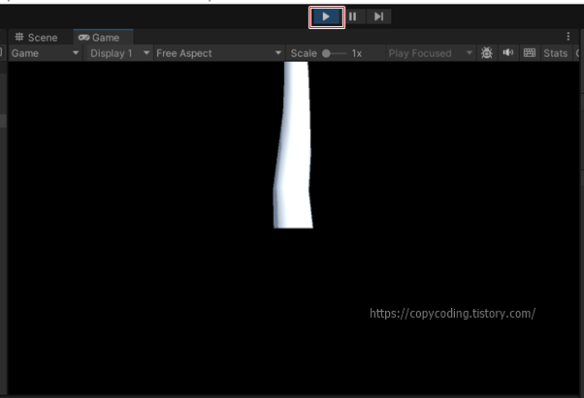Toggle the keyboard shortcuts icon
The height and width of the screenshot is (398, 584).
(530, 52)
